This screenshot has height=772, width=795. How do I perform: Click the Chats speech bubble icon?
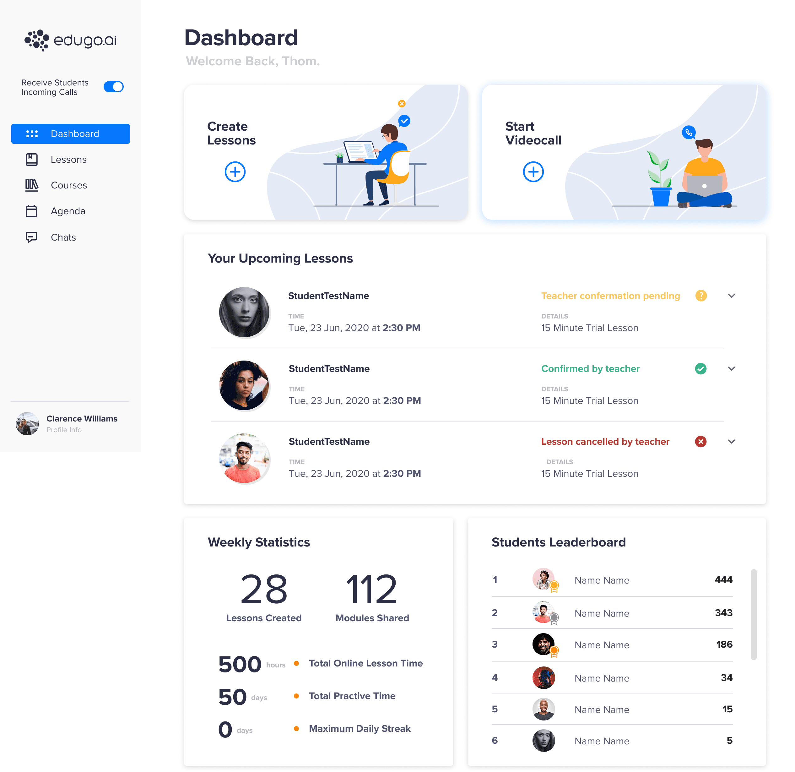[32, 237]
